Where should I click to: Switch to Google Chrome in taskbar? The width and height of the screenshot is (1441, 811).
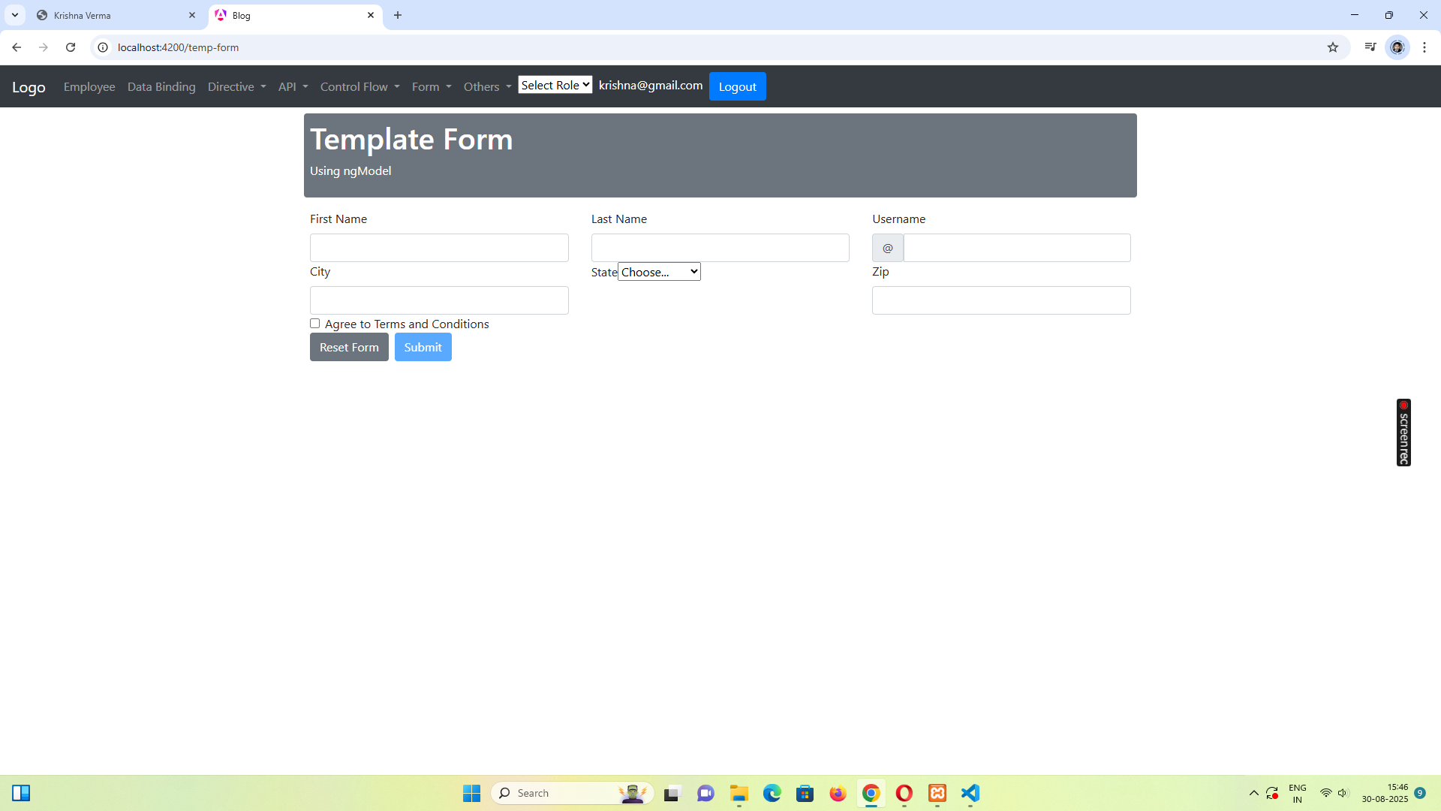coord(871,793)
